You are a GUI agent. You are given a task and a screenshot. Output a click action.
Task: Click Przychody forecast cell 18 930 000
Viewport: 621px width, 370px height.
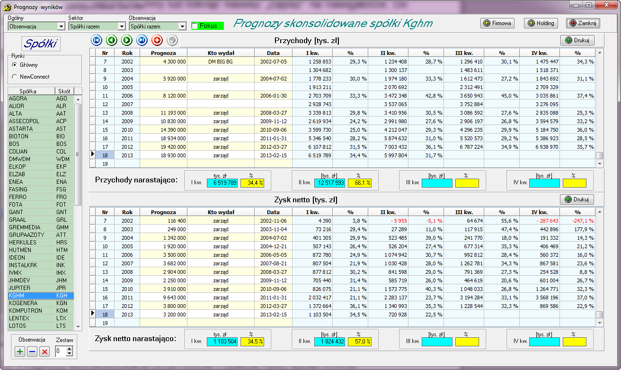pyautogui.click(x=163, y=155)
